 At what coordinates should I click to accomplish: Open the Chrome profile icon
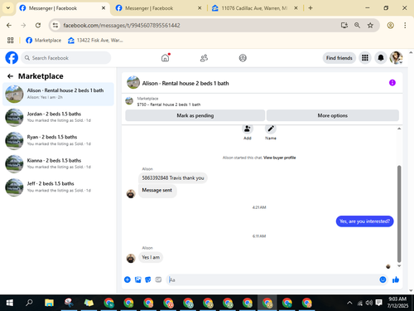(390, 26)
